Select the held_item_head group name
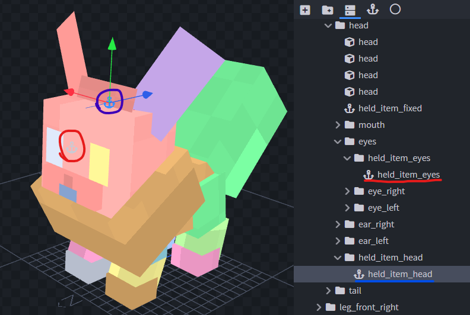Viewport: 470px width, 315px height. (390, 257)
